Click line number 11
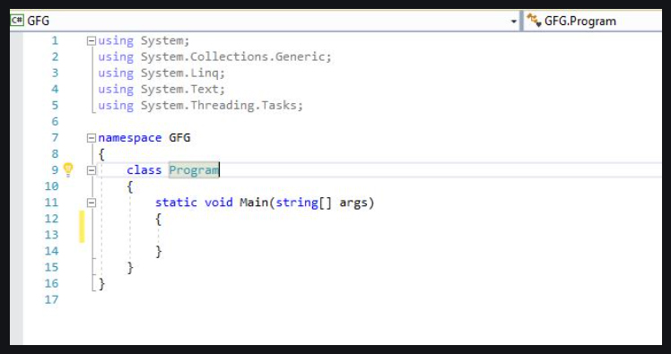 coord(51,203)
